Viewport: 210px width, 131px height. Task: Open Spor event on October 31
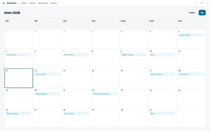(x=162, y=114)
